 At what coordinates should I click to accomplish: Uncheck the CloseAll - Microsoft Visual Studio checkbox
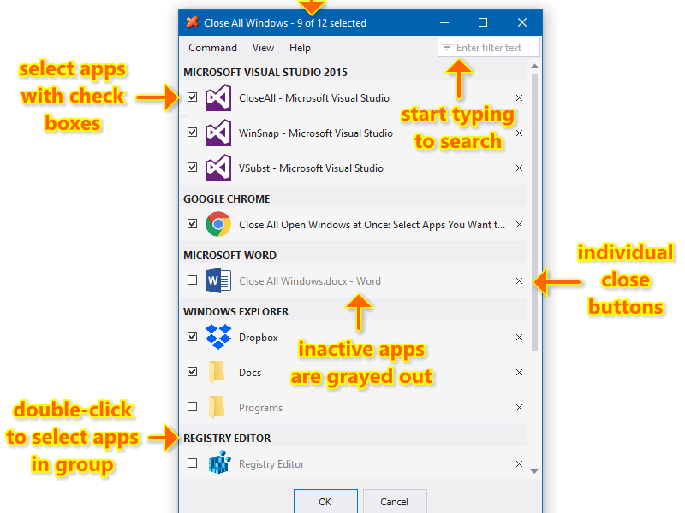pos(192,97)
